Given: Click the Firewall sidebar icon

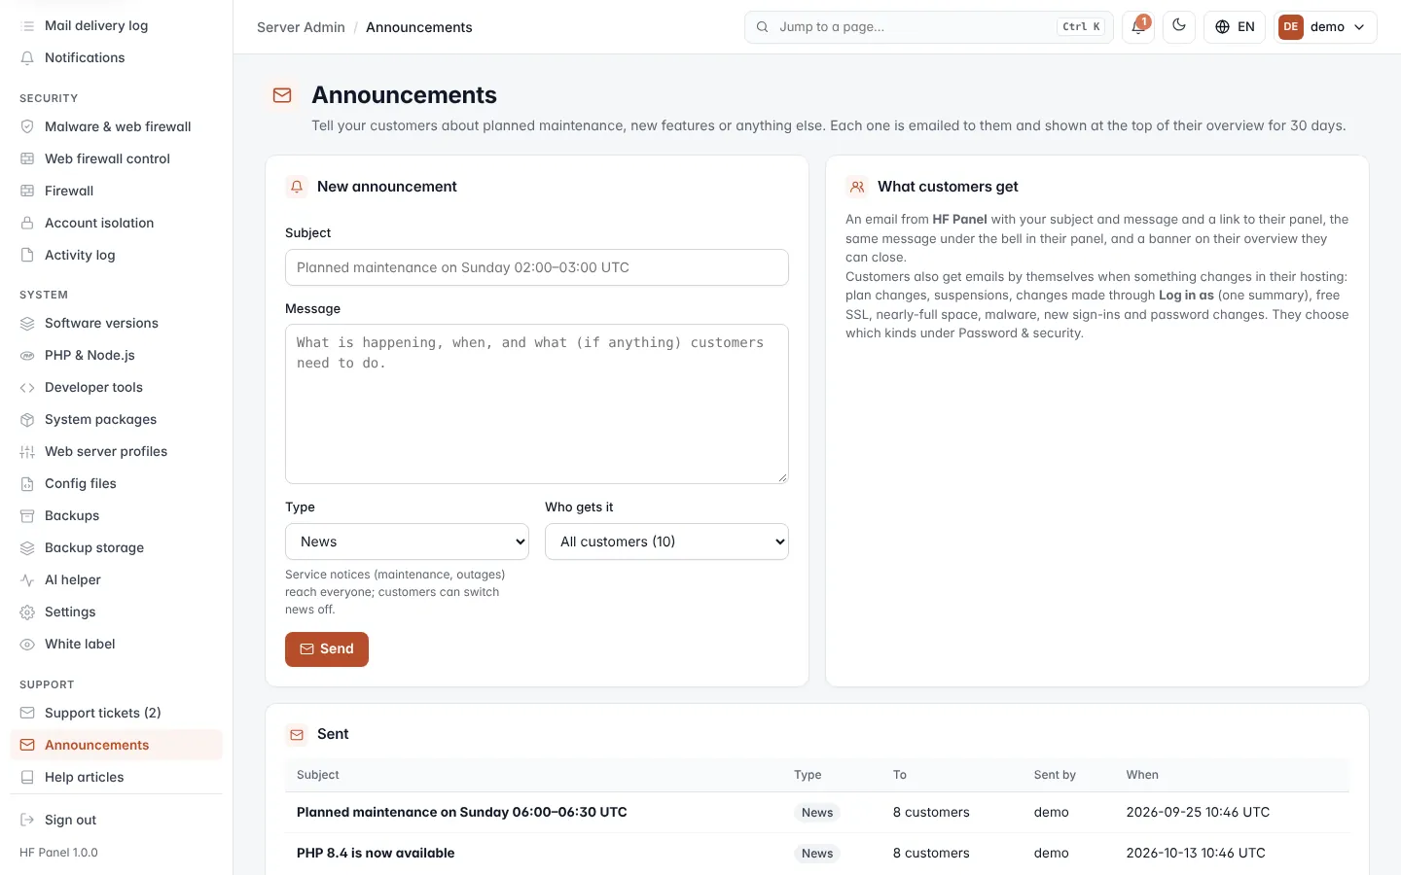Looking at the screenshot, I should (x=27, y=191).
